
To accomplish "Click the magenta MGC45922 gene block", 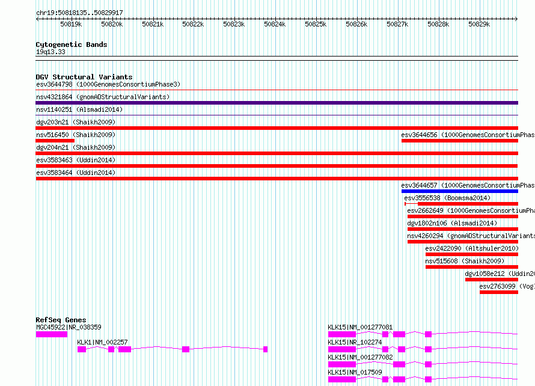I will point(52,334).
